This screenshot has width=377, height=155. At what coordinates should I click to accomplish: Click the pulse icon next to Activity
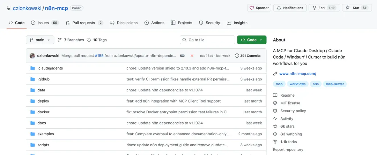pyautogui.click(x=275, y=119)
